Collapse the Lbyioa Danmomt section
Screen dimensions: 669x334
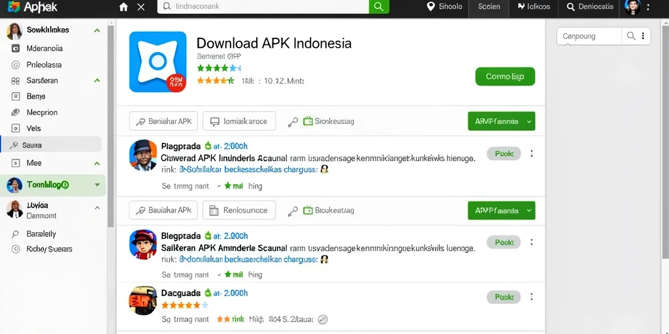point(97,208)
